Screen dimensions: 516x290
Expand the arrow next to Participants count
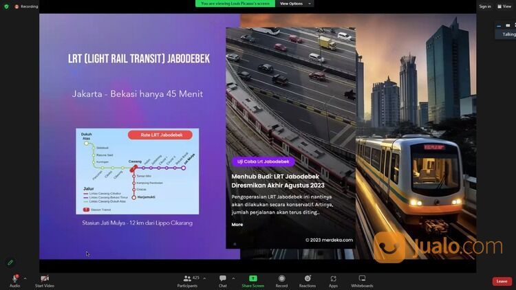point(206,278)
